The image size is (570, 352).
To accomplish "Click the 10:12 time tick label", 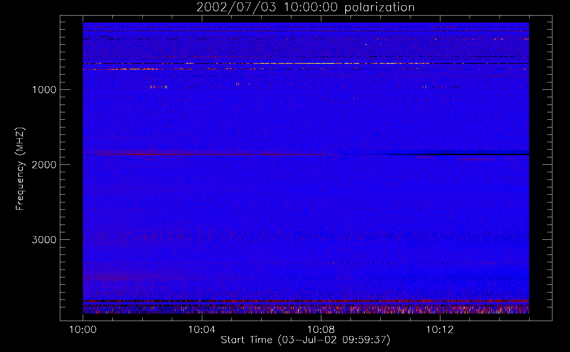I will pos(440,330).
